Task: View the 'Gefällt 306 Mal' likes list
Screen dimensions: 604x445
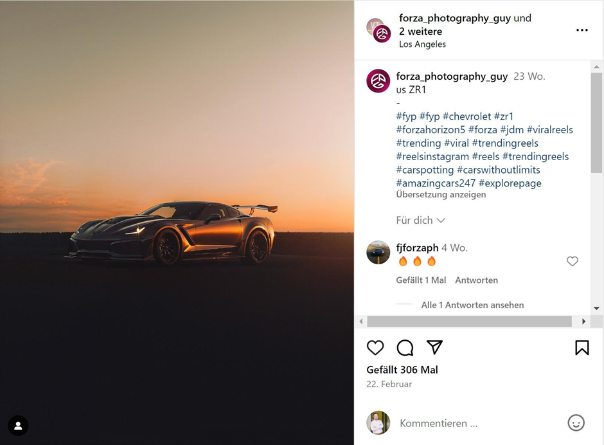Action: pyautogui.click(x=402, y=370)
